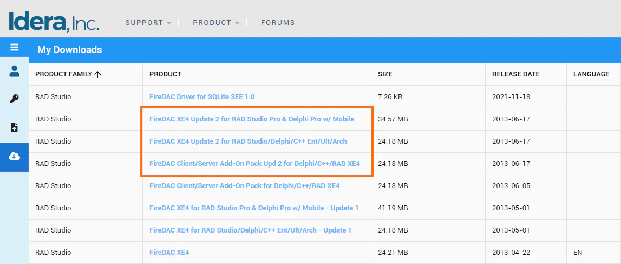Viewport: 621px width, 264px height.
Task: Click the 24.21 MB size cell
Action: [393, 252]
